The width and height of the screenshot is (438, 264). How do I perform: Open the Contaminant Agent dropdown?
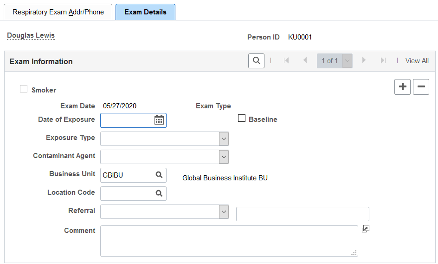[224, 157]
